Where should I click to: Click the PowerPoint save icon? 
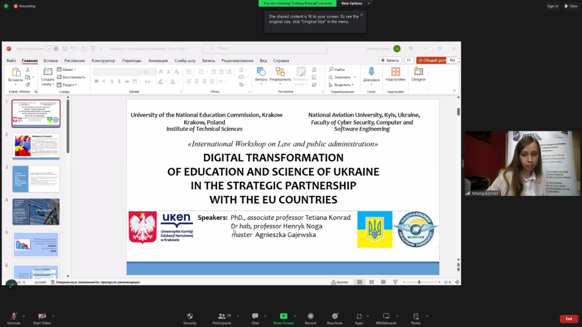pyautogui.click(x=65, y=49)
